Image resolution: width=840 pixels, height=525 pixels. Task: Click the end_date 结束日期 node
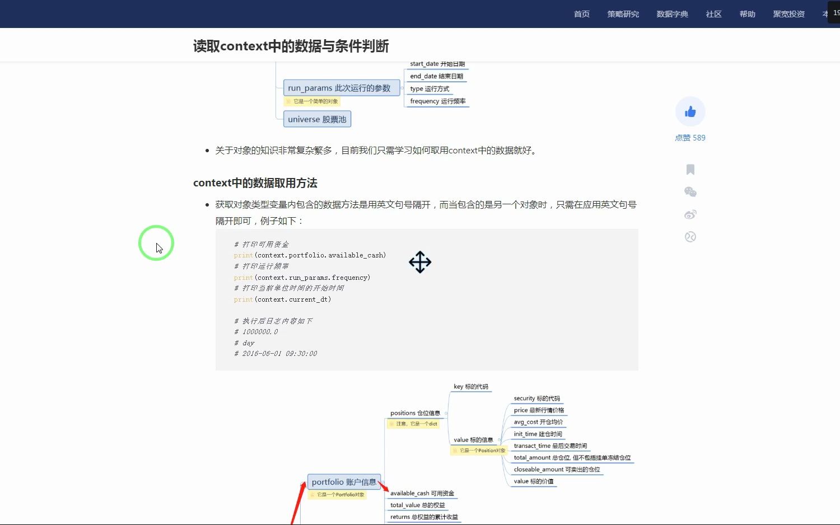point(436,76)
